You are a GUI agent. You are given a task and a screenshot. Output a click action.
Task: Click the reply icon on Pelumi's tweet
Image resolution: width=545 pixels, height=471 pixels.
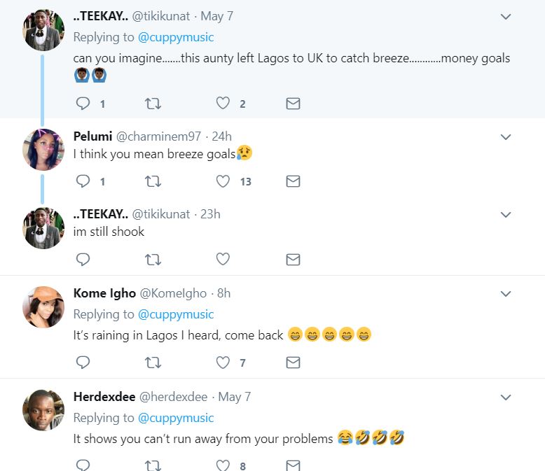pos(83,181)
